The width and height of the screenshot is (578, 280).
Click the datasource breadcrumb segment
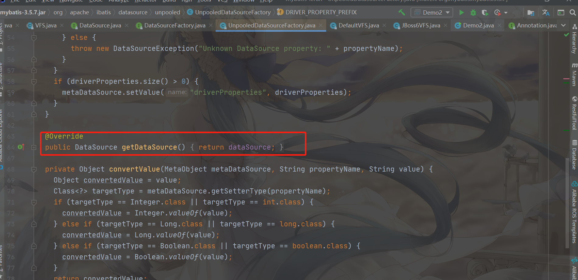click(x=133, y=12)
